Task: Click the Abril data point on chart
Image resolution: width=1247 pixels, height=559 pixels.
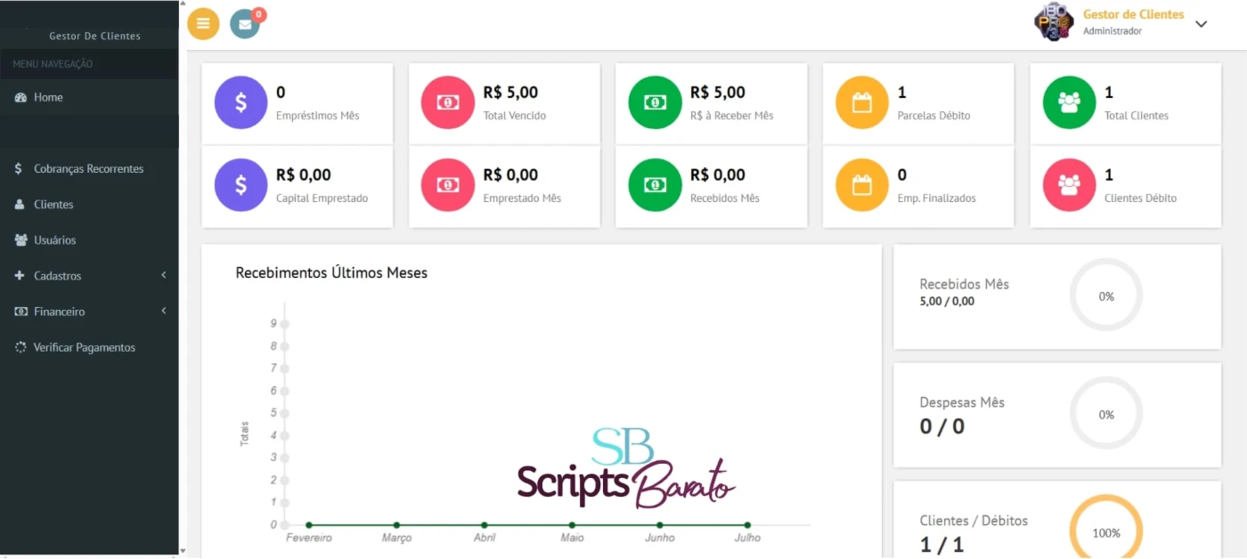Action: coord(484,525)
